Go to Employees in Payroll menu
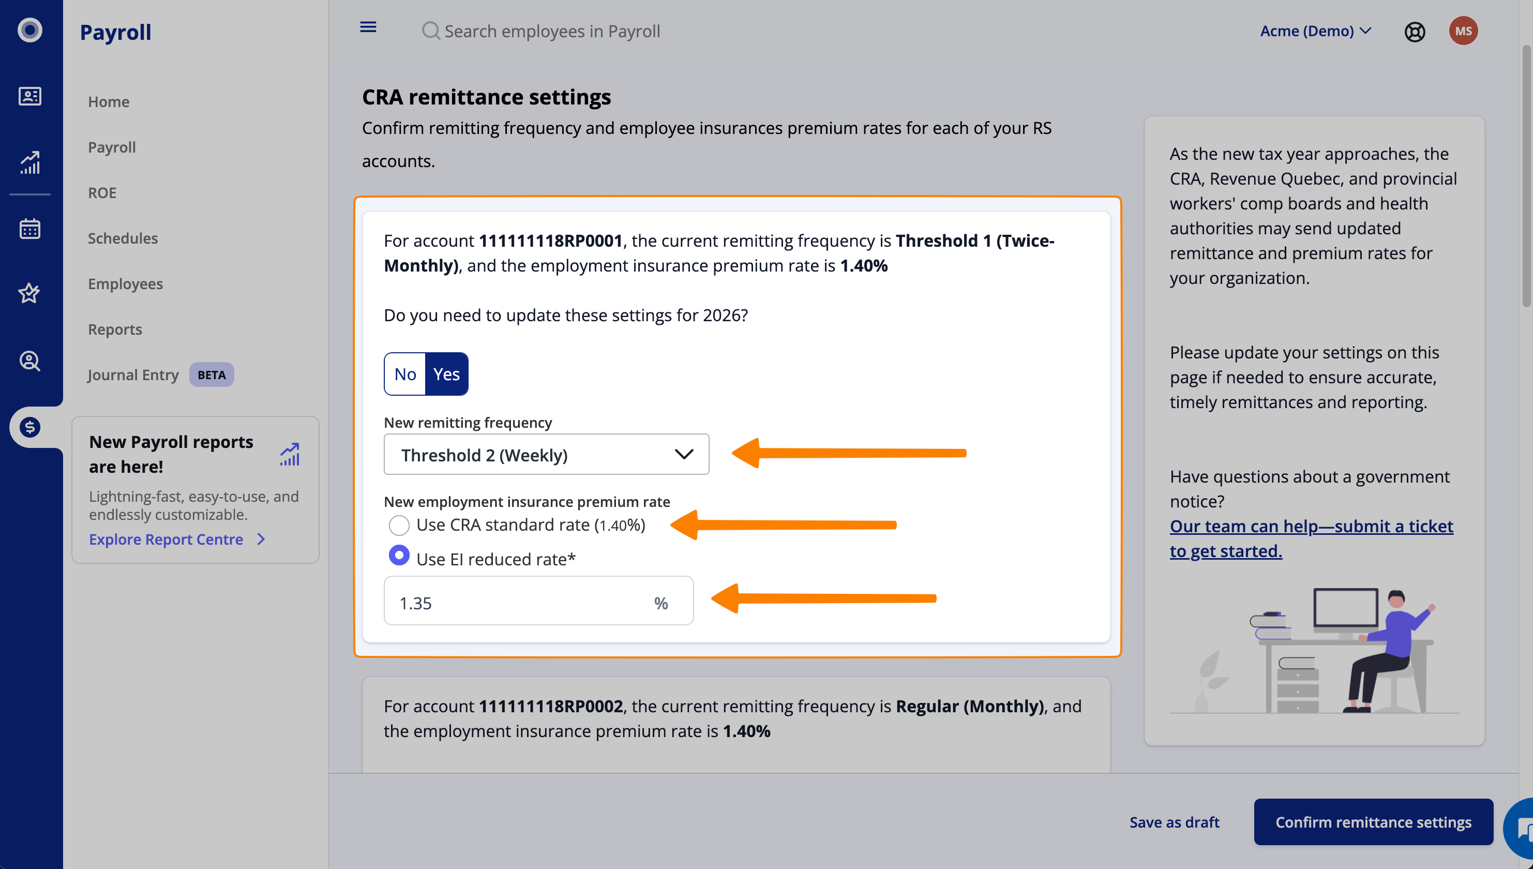1533x869 pixels. point(125,283)
